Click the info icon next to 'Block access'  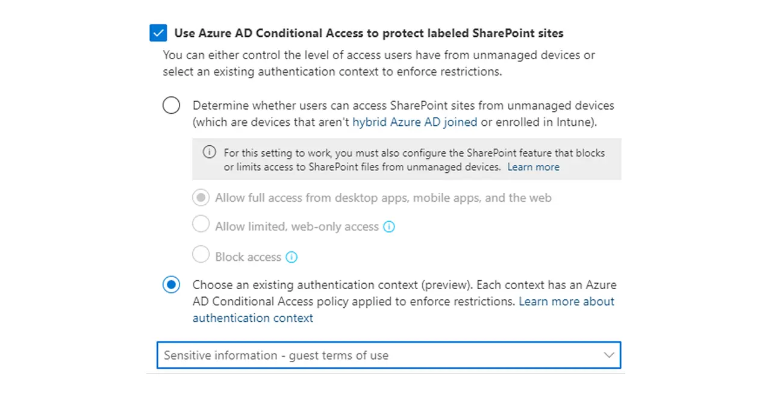(292, 257)
